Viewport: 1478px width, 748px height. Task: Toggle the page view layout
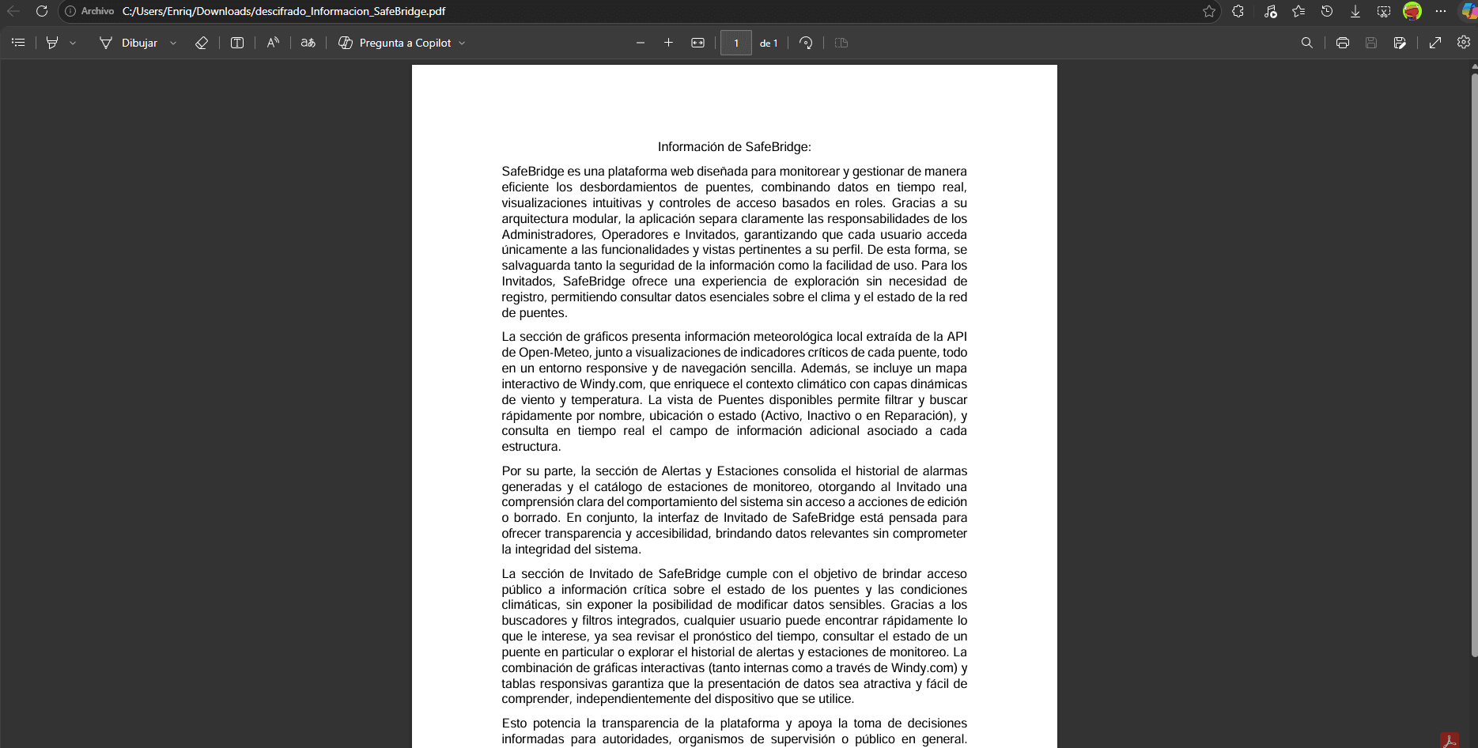click(841, 43)
